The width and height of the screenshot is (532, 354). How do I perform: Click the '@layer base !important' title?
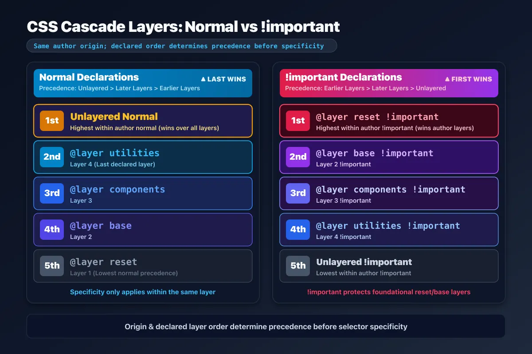point(375,153)
